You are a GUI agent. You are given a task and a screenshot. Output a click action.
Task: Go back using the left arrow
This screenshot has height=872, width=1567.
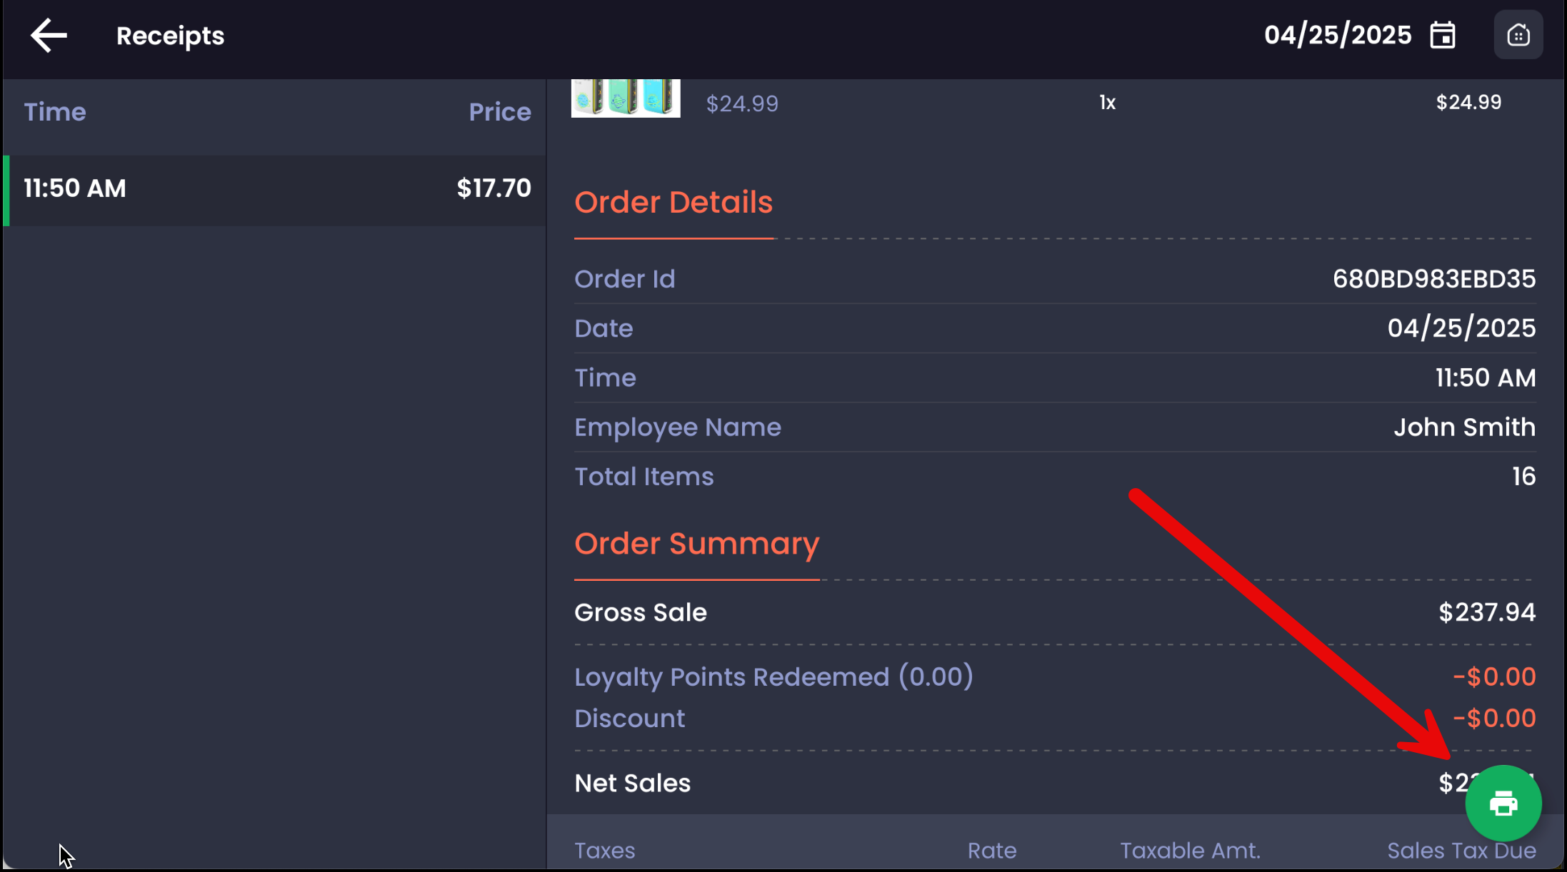tap(49, 36)
